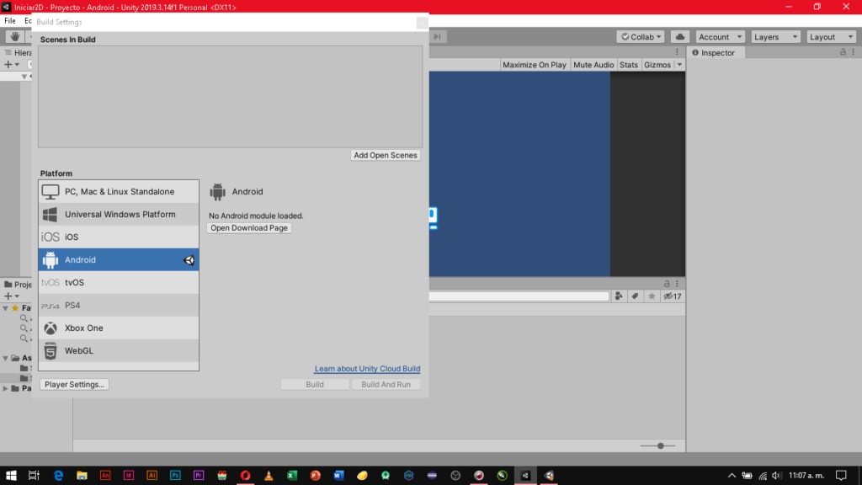862x485 pixels.
Task: Open Task View on taskbar
Action: point(34,476)
